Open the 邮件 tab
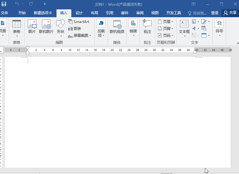239x174 pixels. (x=125, y=13)
